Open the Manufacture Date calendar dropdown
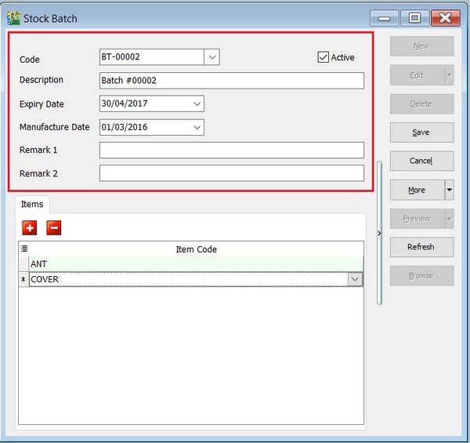Screen dimensions: 470x443 (x=196, y=127)
